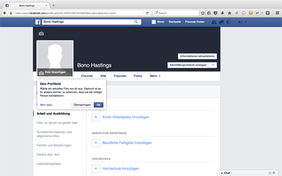Reload the page
Image resolution: width=282 pixels, height=176 pixels.
(x=147, y=13)
